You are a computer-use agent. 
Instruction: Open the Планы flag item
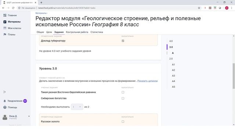9,34
